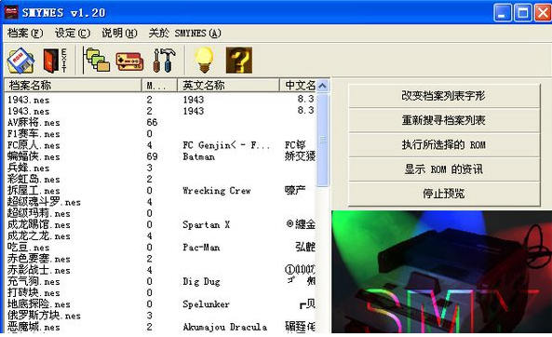Click the SMYNES console preview image

(x=441, y=272)
